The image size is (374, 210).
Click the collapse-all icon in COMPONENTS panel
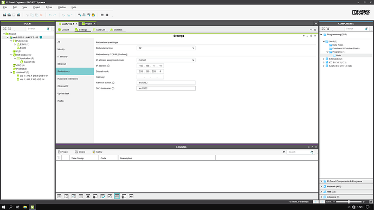coord(328,29)
